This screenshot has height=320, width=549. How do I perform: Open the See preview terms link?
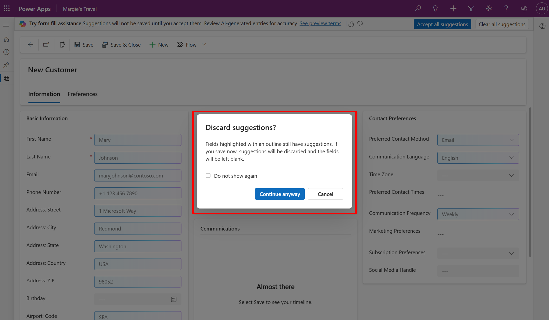click(320, 23)
